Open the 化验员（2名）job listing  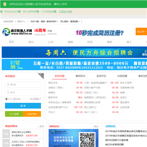click(x=91, y=93)
